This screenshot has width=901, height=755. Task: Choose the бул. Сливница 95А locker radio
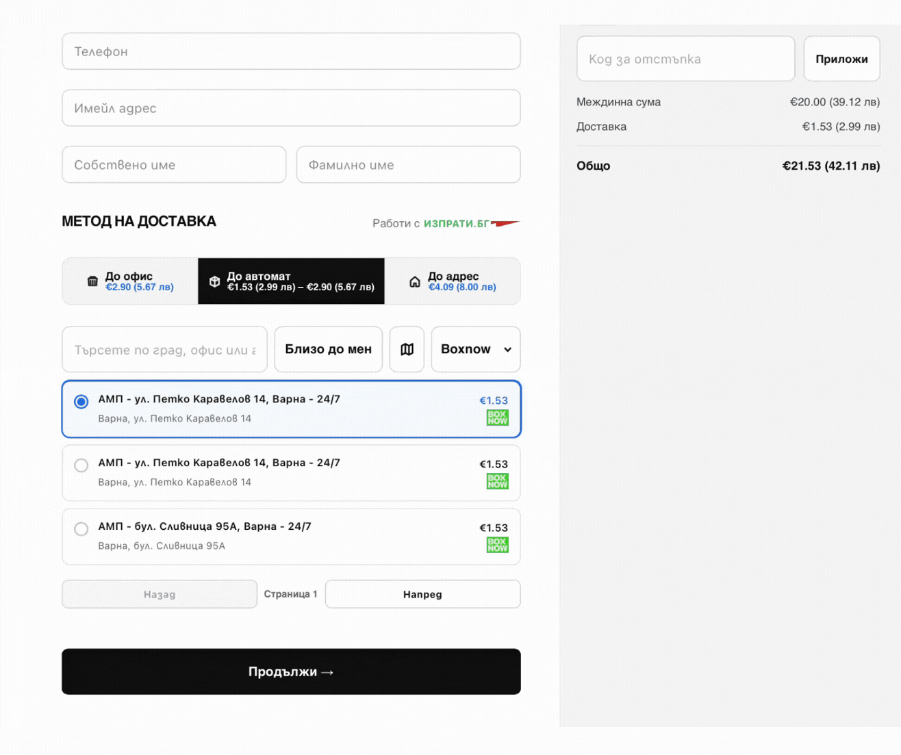(81, 529)
